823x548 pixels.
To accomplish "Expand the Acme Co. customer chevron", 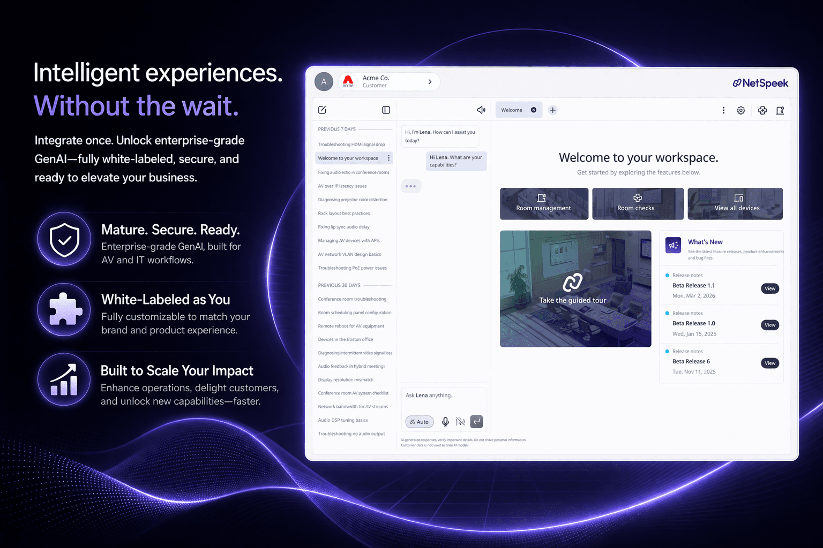I will pyautogui.click(x=430, y=82).
